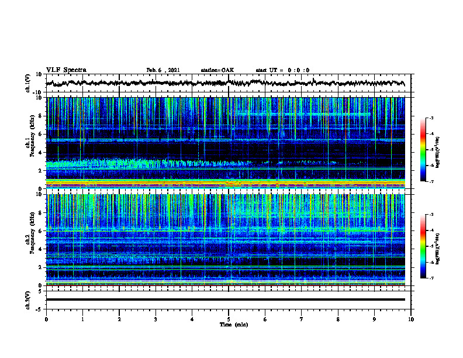Click the ch.2 'Frequency (kHz)' axis label
The height and width of the screenshot is (358, 463).
click(32, 233)
